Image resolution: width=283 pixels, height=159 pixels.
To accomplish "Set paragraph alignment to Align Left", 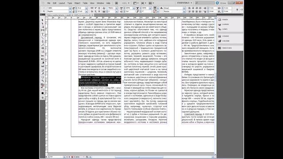I will click(189, 8).
